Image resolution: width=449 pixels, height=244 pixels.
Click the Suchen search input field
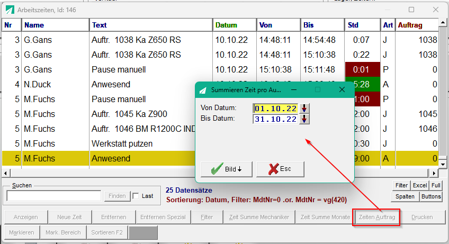[x=54, y=196]
